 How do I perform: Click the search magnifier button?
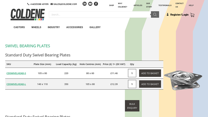(x=155, y=15)
